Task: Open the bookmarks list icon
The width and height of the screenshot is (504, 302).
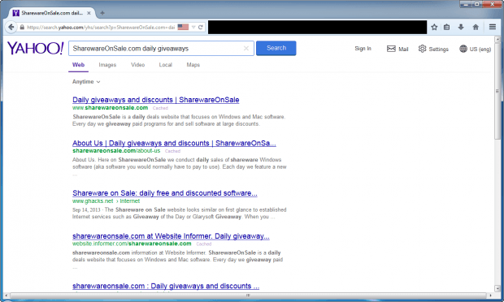Action: tap(447, 28)
